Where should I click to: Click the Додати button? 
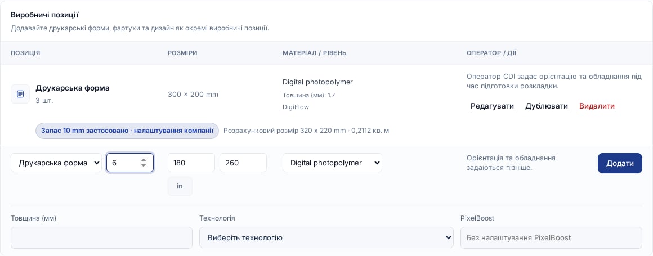620,163
